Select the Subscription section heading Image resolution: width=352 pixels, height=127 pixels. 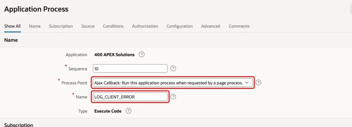click(x=19, y=125)
